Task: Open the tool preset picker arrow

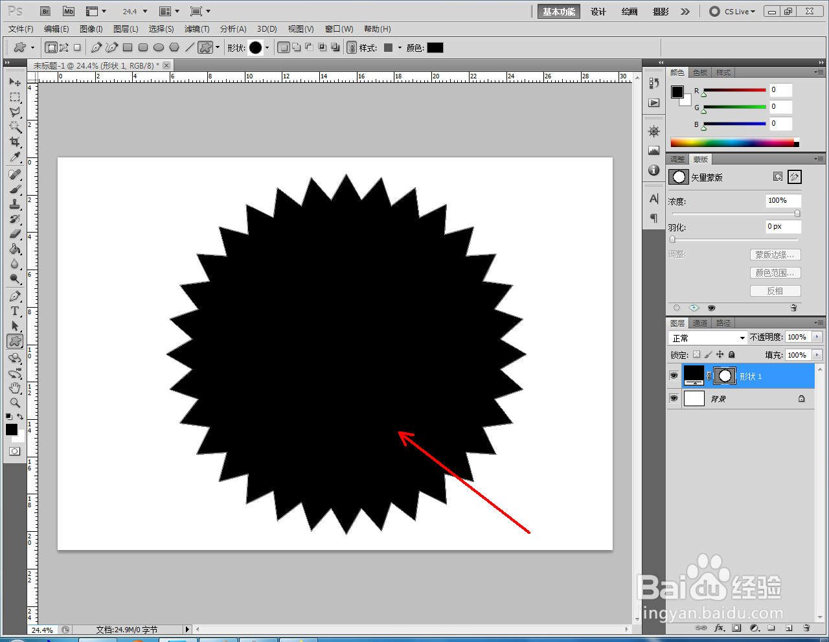Action: click(x=32, y=47)
